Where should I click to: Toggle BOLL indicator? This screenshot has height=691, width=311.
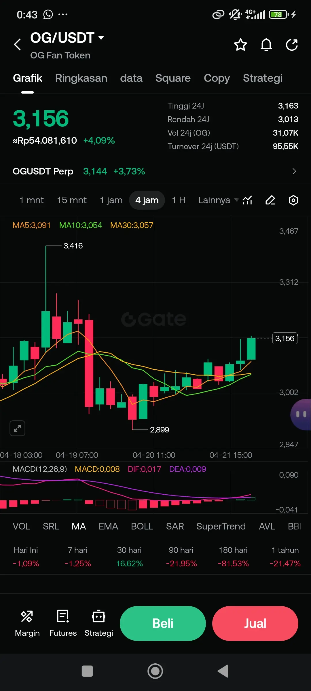tap(142, 526)
